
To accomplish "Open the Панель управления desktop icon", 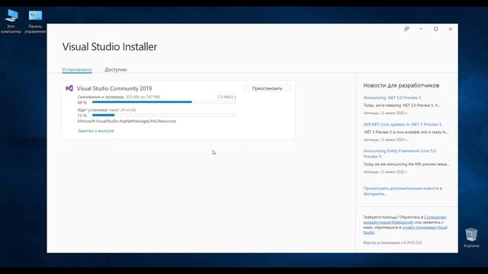I will click(35, 21).
